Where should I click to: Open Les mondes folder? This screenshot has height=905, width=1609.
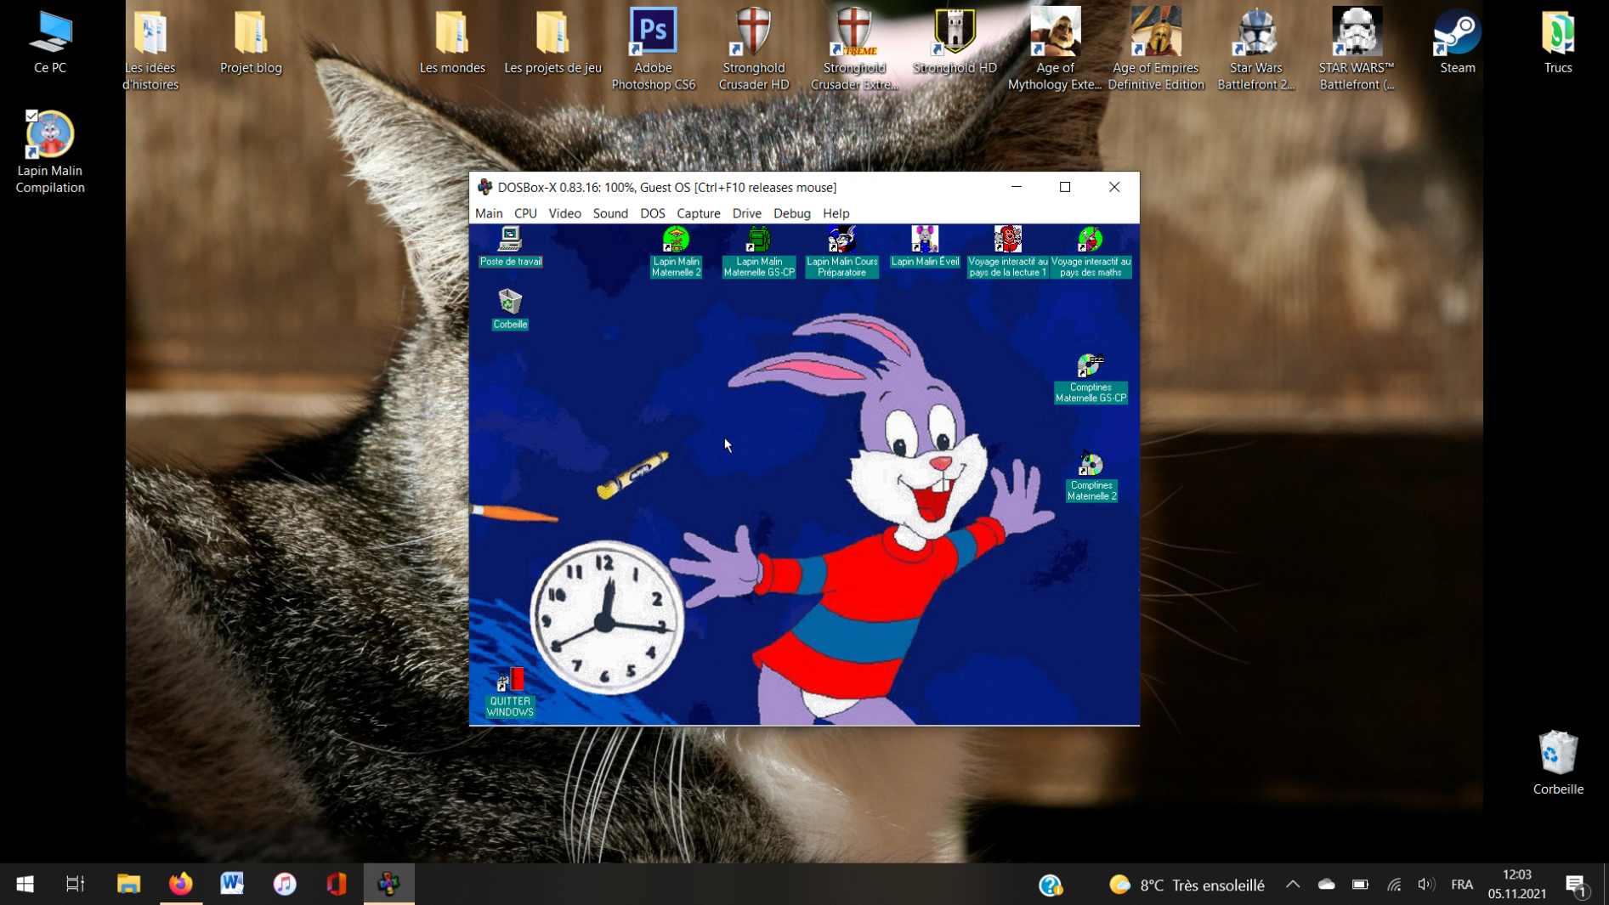452,42
